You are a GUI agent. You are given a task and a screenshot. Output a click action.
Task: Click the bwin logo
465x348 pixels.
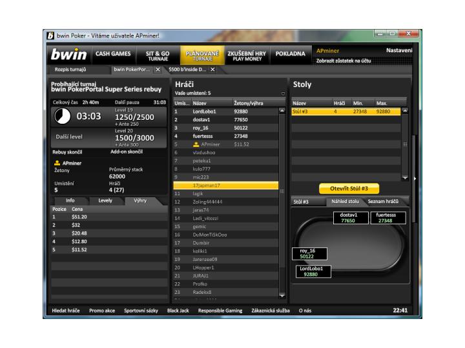tap(69, 55)
